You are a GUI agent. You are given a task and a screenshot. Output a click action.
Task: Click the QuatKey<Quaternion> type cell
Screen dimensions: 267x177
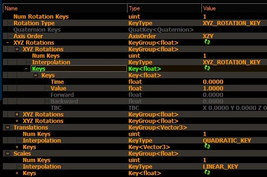(x=161, y=30)
